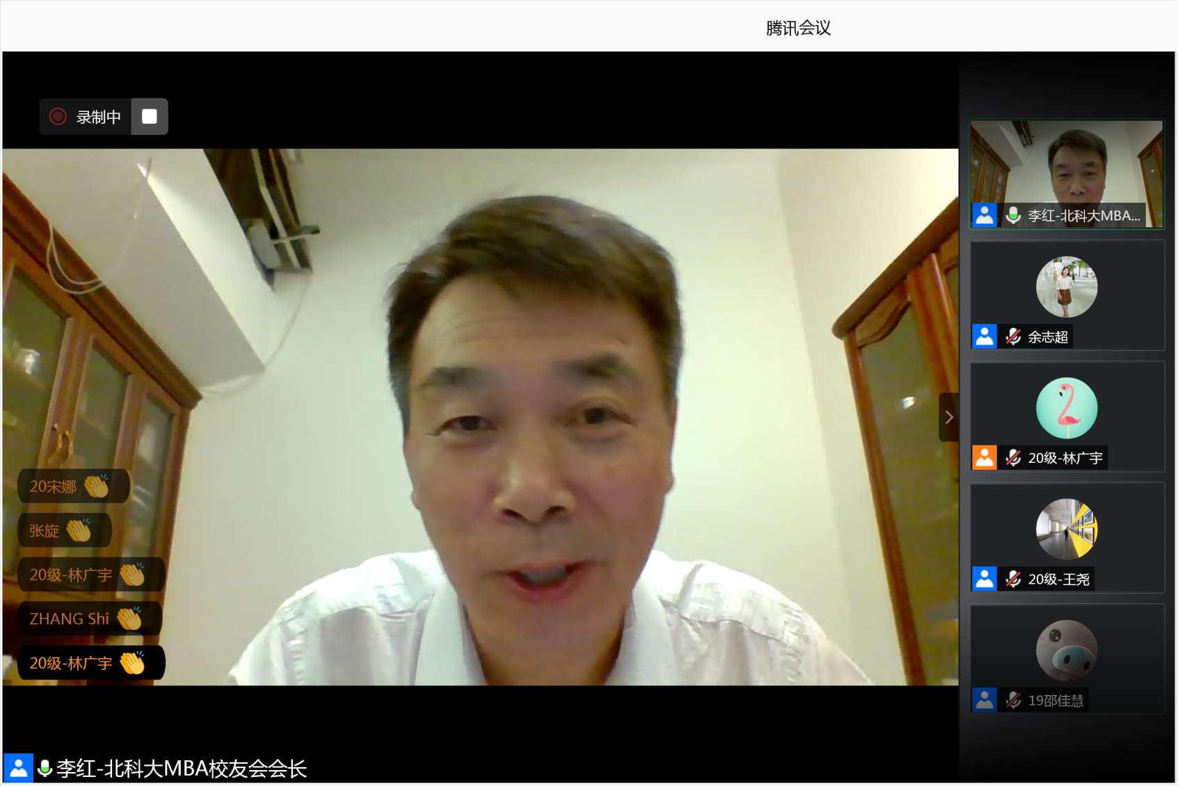
Task: Collapse the participant sidebar with the arrow
Action: pyautogui.click(x=948, y=417)
